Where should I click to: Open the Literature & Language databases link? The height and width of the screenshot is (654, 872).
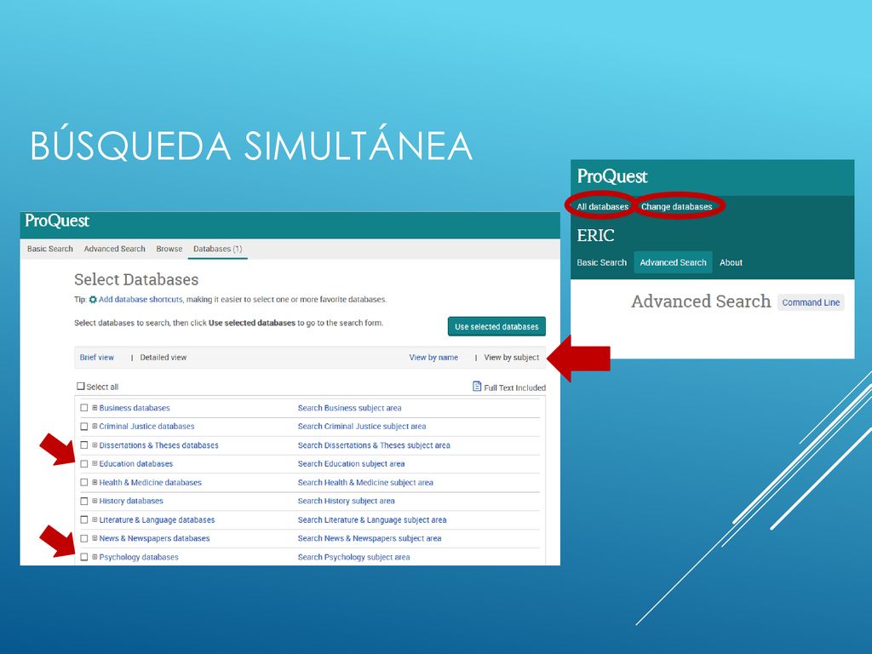[x=157, y=519]
